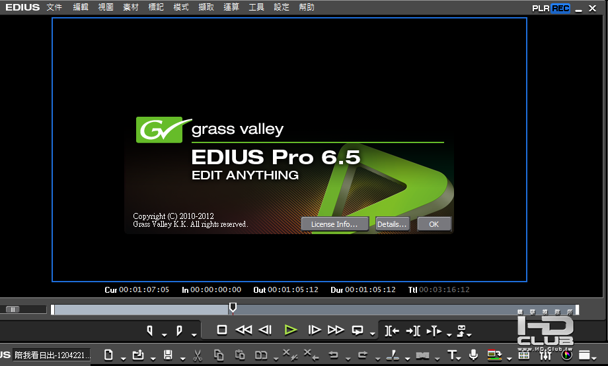Click the Details... button
Screen dimensions: 608x366
click(x=393, y=224)
